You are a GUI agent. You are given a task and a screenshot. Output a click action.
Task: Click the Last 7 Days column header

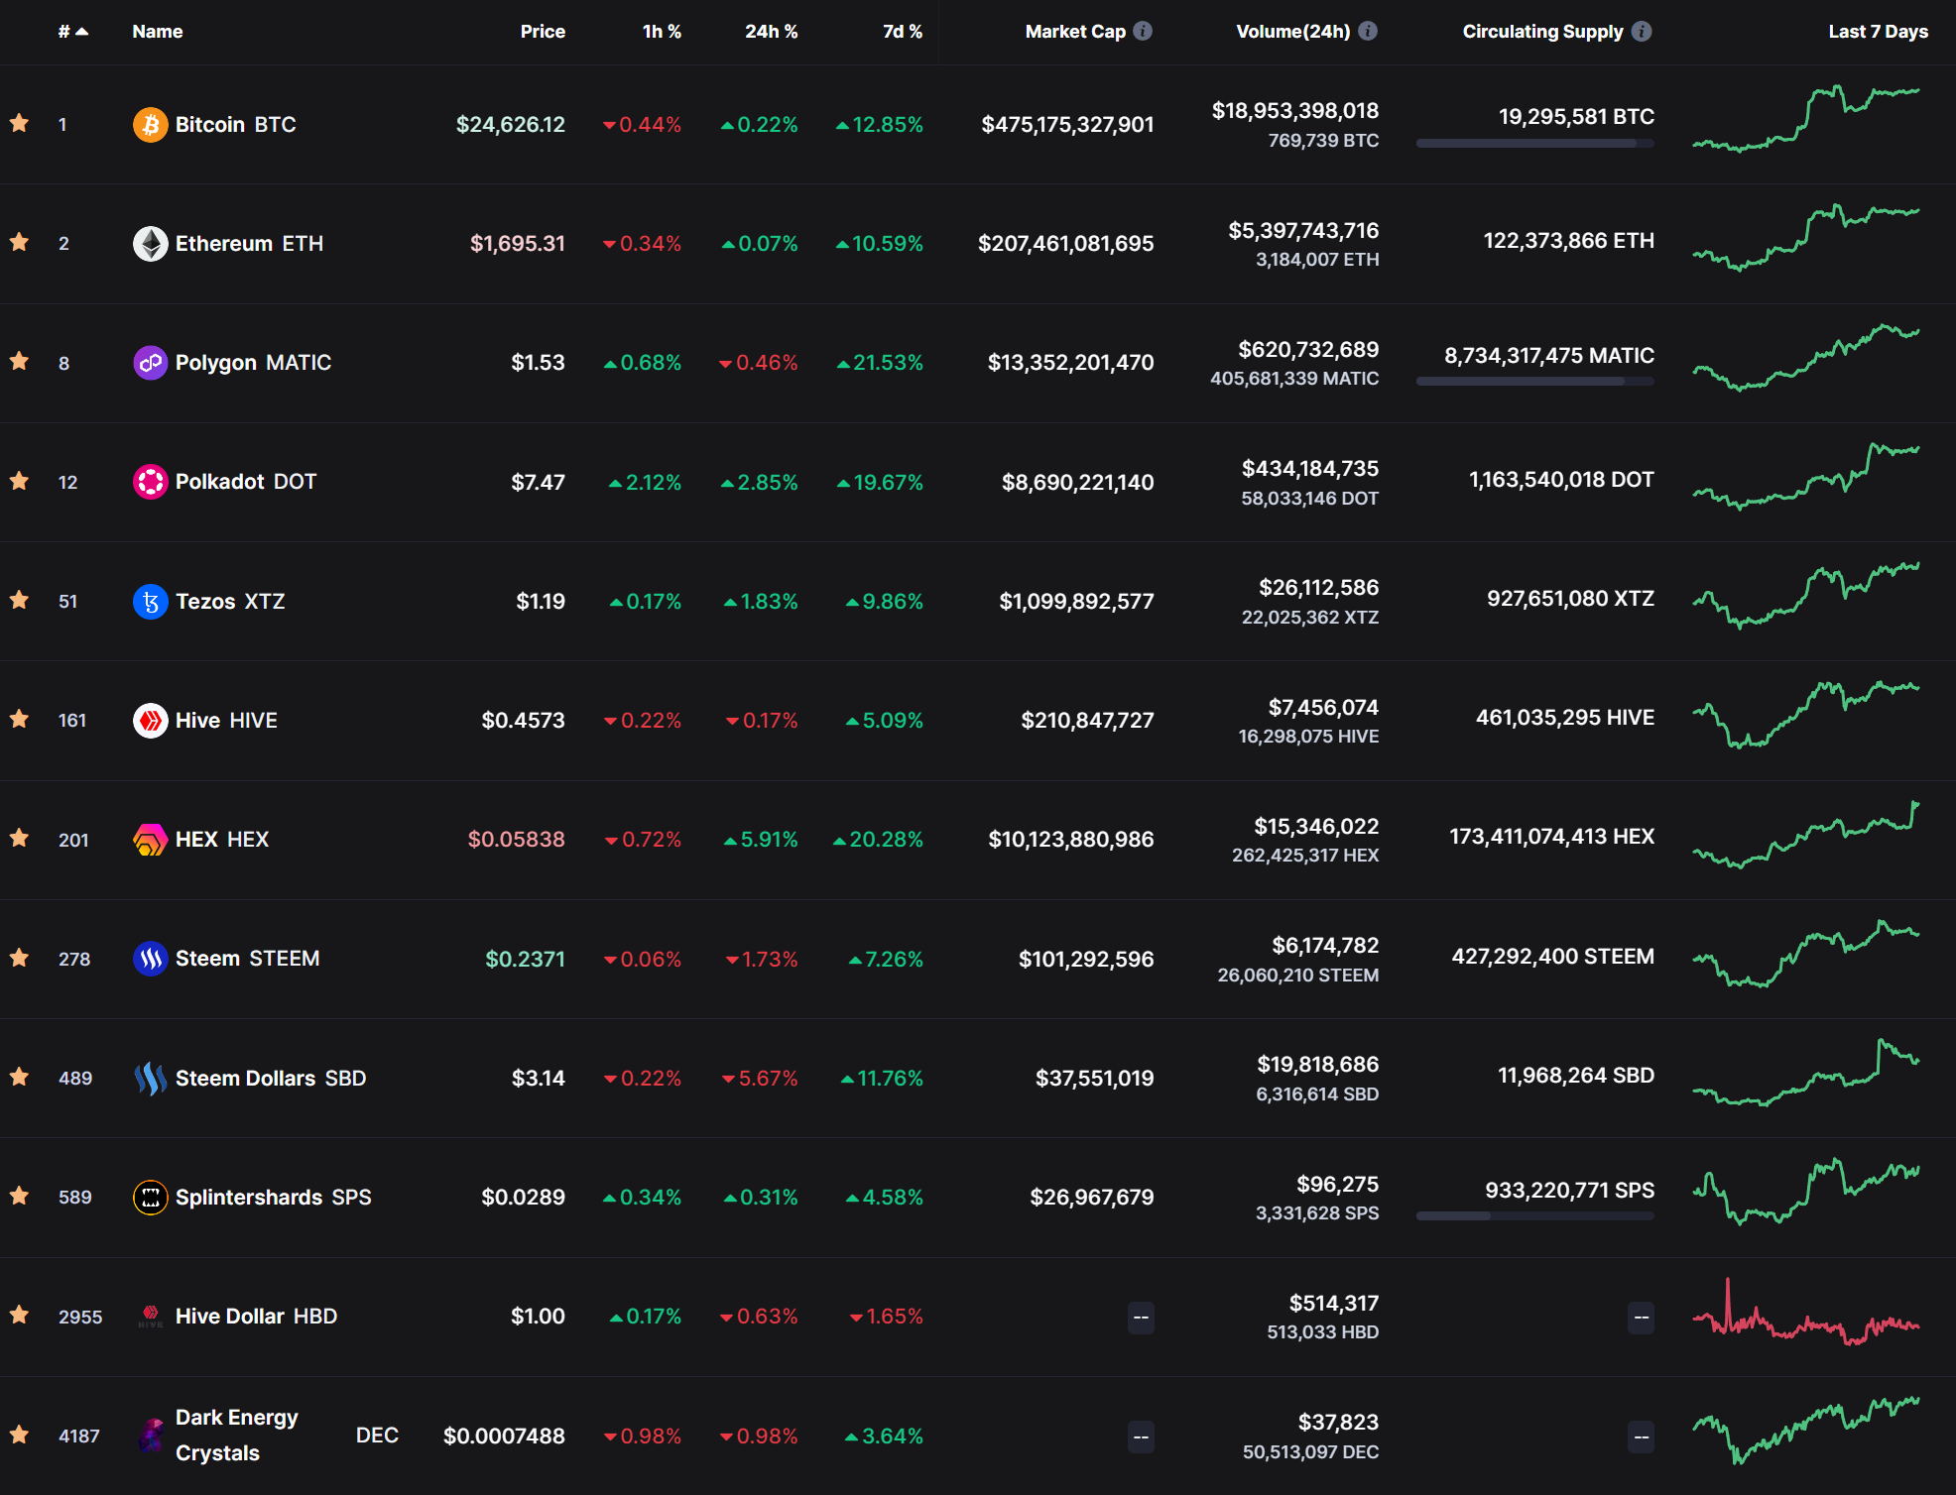[x=1878, y=31]
